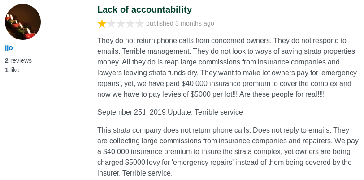View jjo's 2 reviews
Image resolution: width=364 pixels, height=180 pixels.
[18, 60]
